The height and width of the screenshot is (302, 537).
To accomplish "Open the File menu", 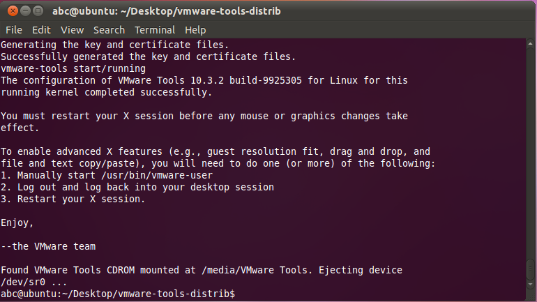I will coord(14,30).
